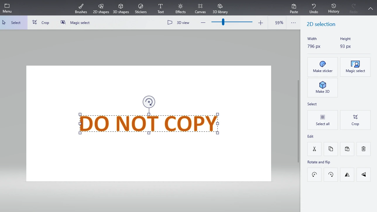Click the bottom-center selection handle
Viewport: 377px width, 212px height.
tap(149, 133)
